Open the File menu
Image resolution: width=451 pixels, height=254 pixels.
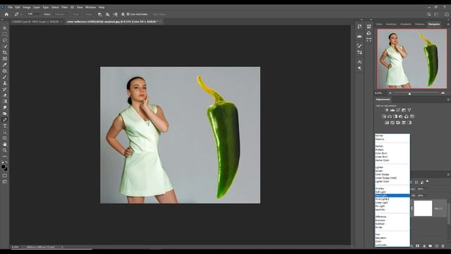coord(10,7)
